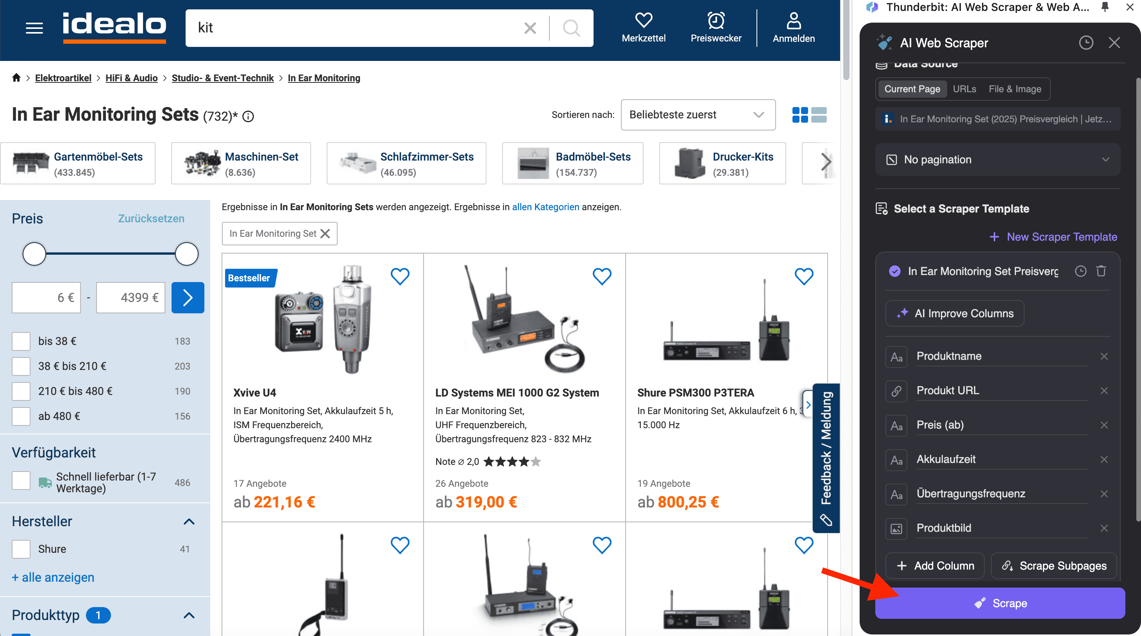Open the 'Beliebteste zuerst' sort dropdown
The image size is (1141, 636).
tap(697, 115)
